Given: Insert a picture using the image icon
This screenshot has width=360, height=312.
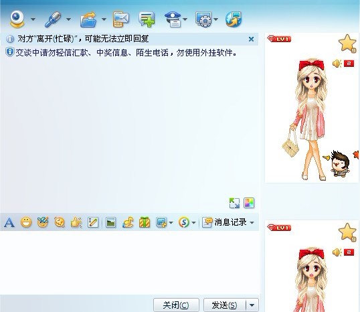Looking at the screenshot, I should point(110,222).
